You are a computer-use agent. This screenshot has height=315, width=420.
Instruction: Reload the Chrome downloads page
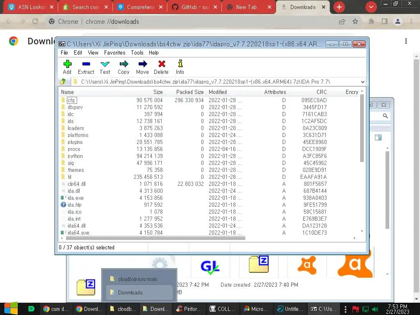[x=35, y=21]
